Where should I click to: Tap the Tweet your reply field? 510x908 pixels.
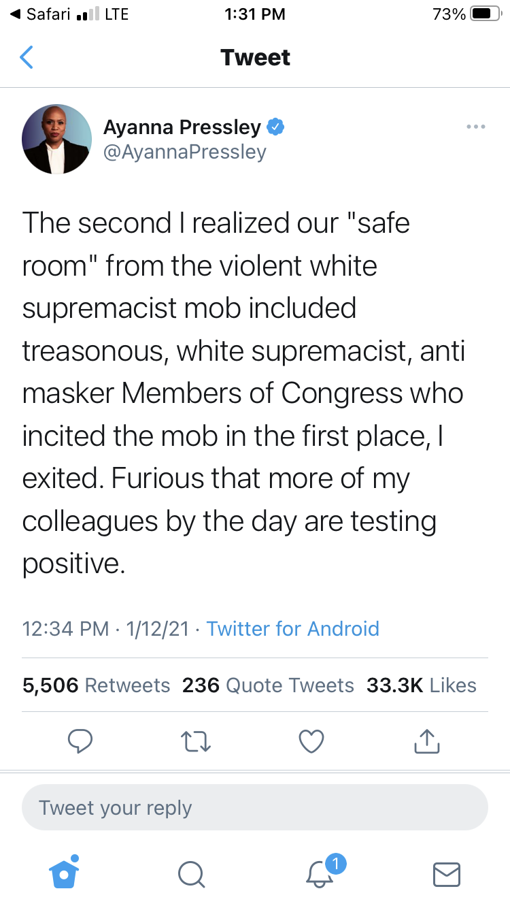[x=254, y=808]
